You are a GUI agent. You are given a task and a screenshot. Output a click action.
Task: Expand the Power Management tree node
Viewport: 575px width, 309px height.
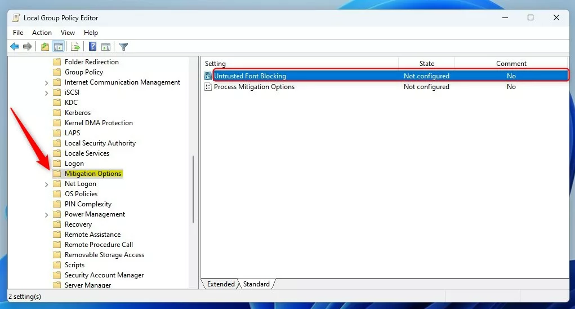tap(46, 215)
